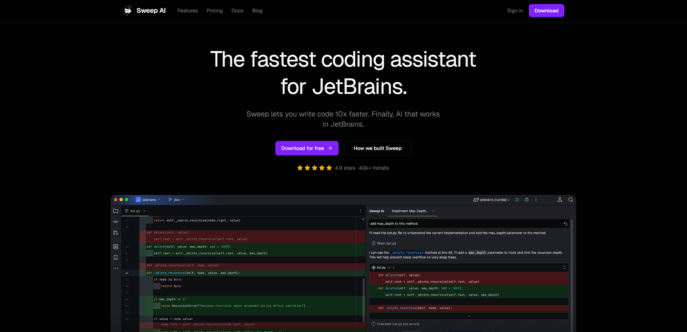Click the hero headline about JetBrains

coord(343,73)
